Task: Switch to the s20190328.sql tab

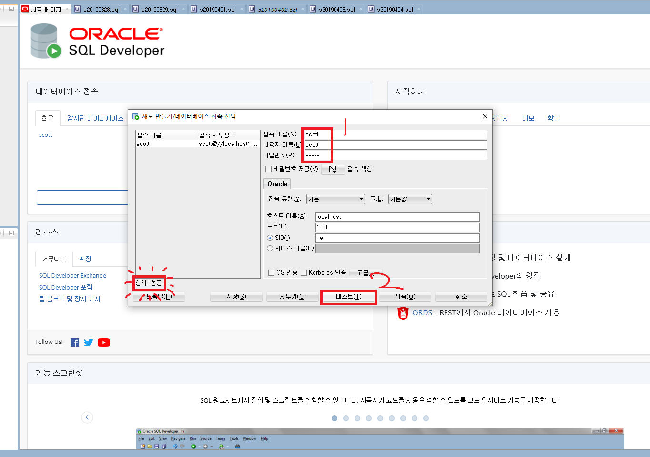Action: 101,10
